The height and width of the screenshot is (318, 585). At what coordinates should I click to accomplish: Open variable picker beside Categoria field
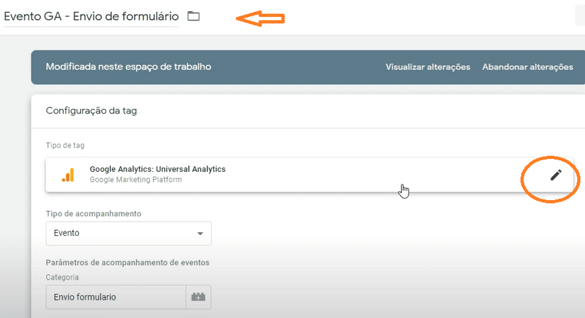click(x=199, y=297)
